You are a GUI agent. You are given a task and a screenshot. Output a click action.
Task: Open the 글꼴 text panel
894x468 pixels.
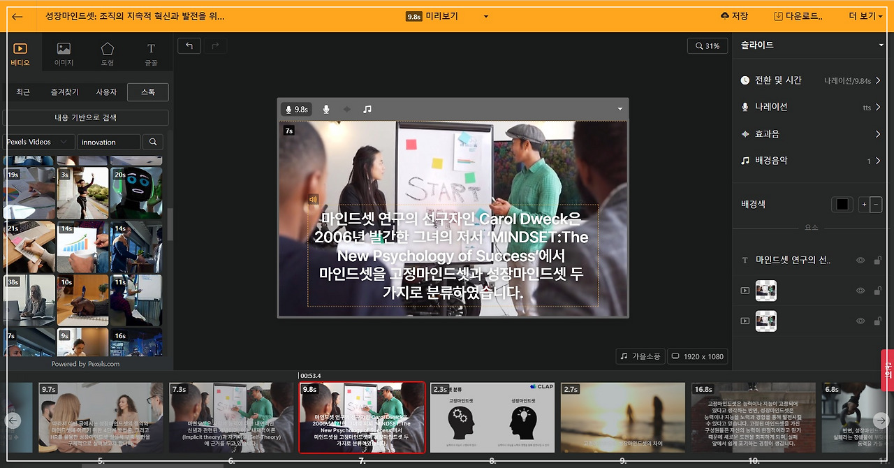click(151, 54)
